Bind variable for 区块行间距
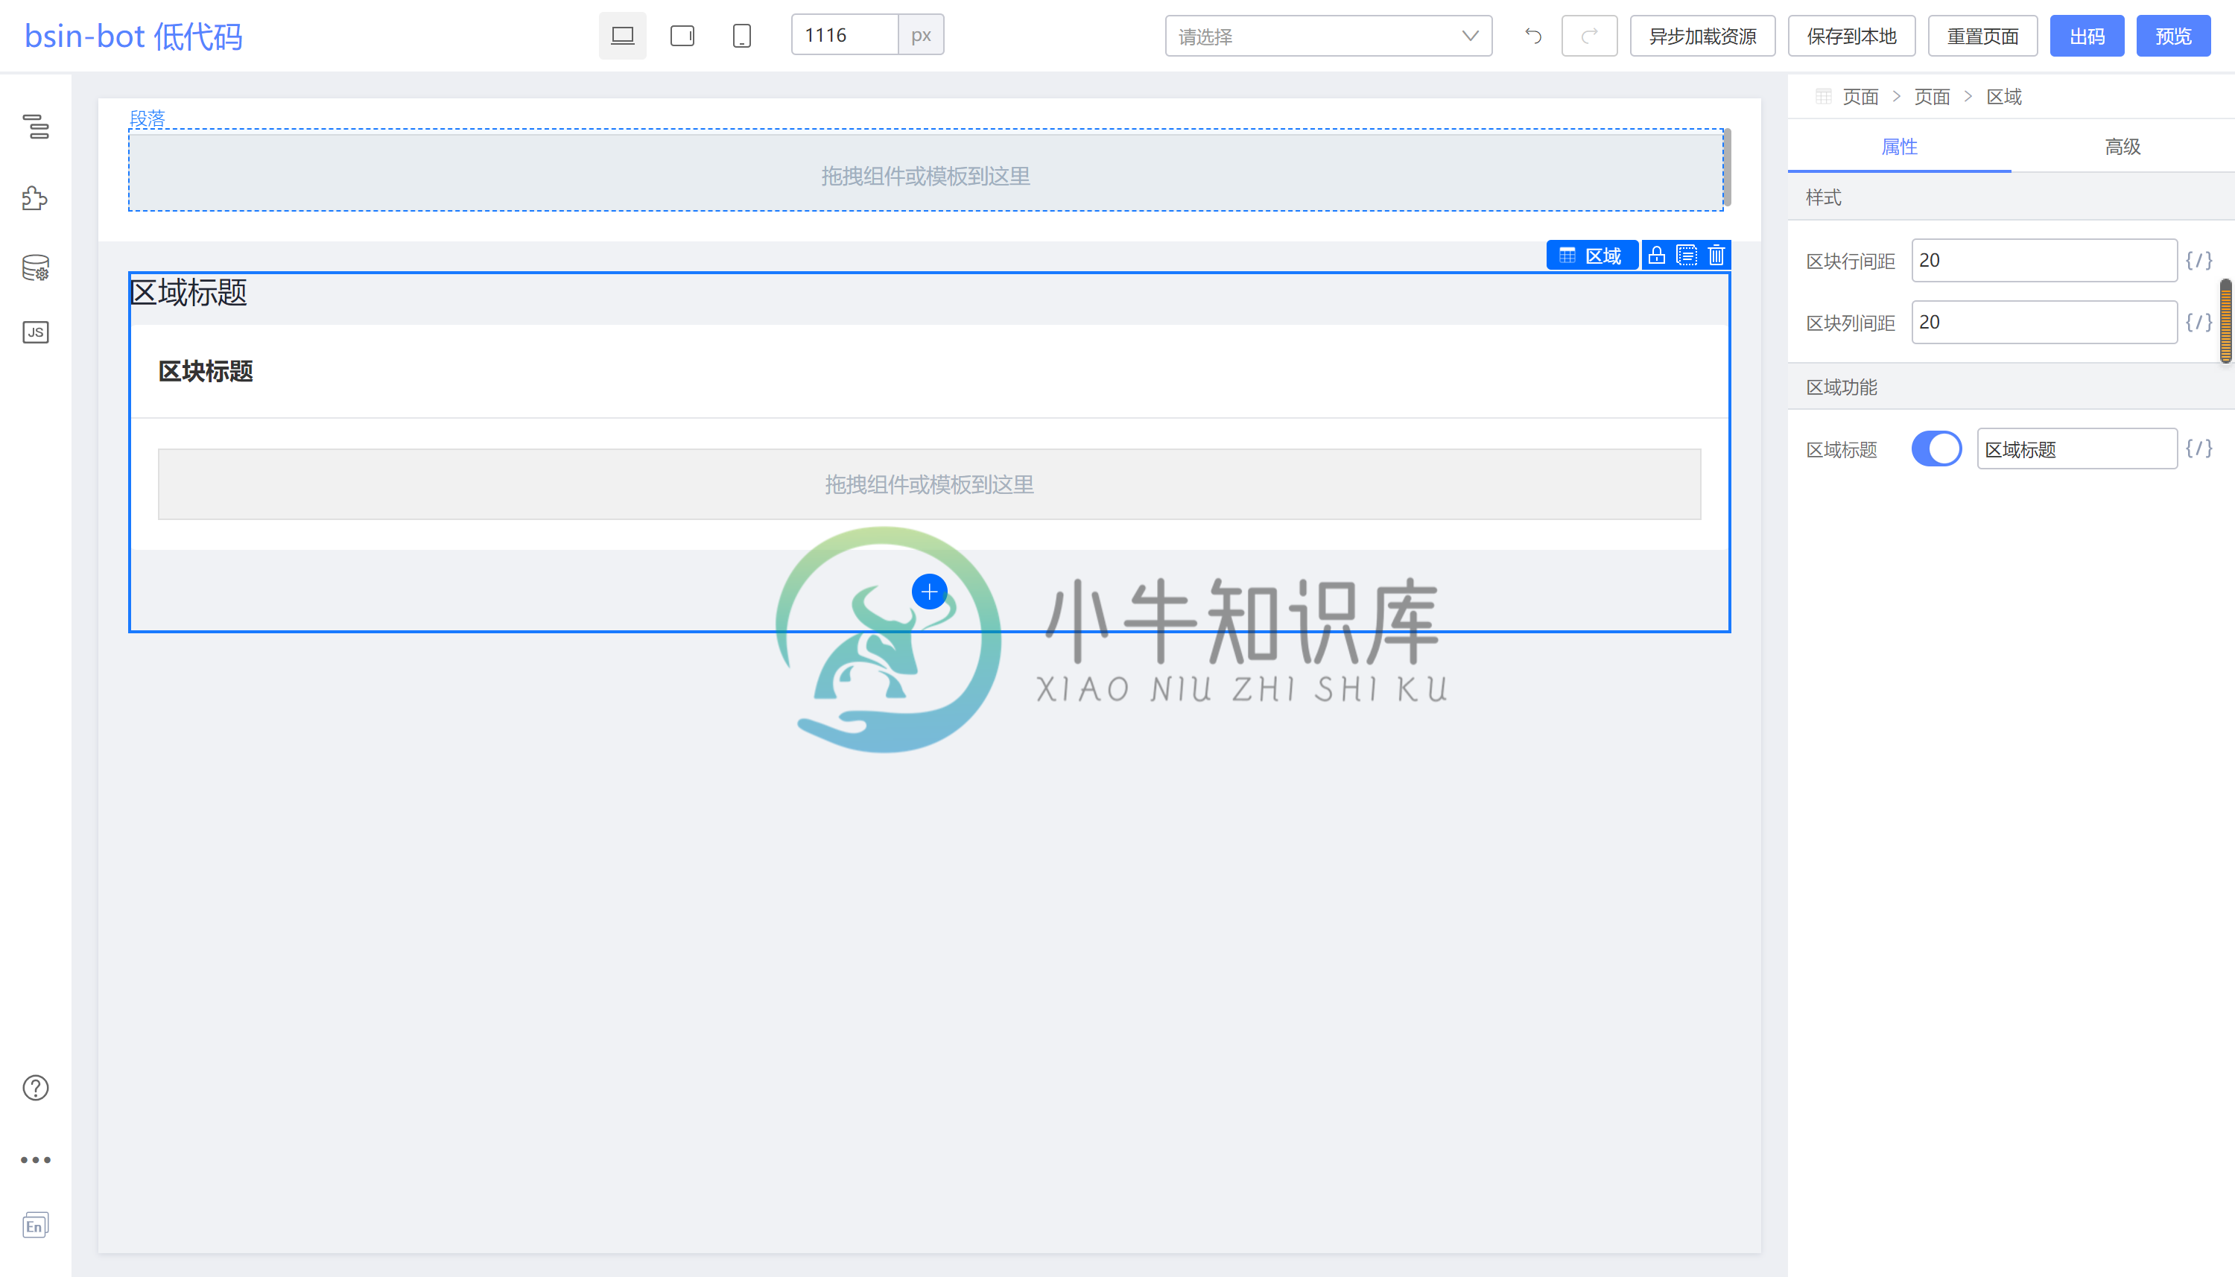The image size is (2235, 1277). tap(2199, 261)
